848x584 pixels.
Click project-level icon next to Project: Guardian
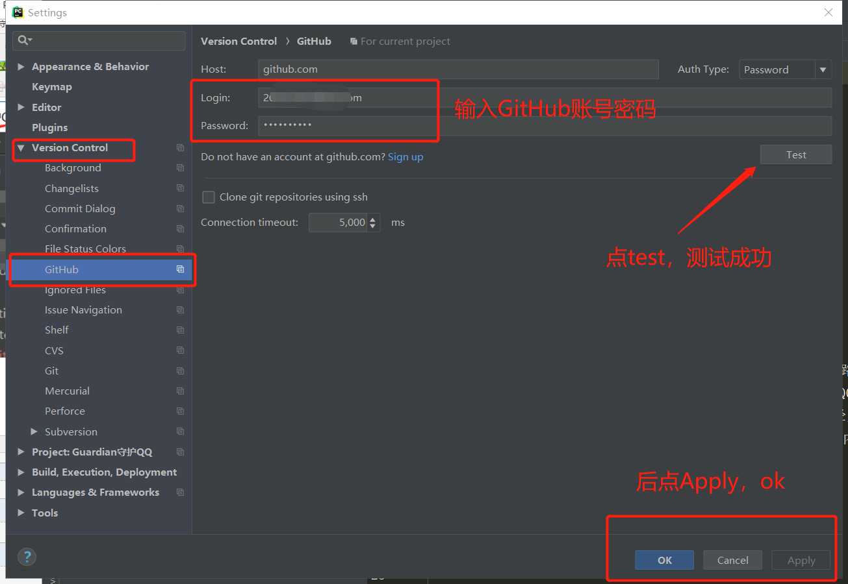click(180, 452)
